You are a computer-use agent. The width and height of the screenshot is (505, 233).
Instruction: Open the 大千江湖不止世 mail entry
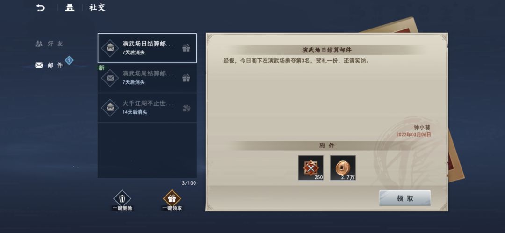click(147, 108)
